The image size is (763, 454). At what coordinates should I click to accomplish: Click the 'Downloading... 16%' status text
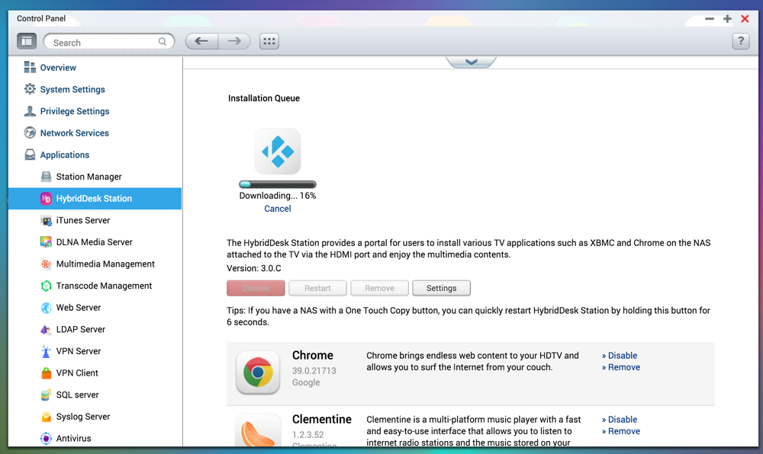point(278,196)
